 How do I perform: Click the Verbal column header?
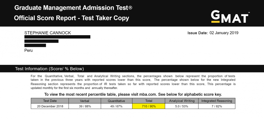tap(84, 101)
